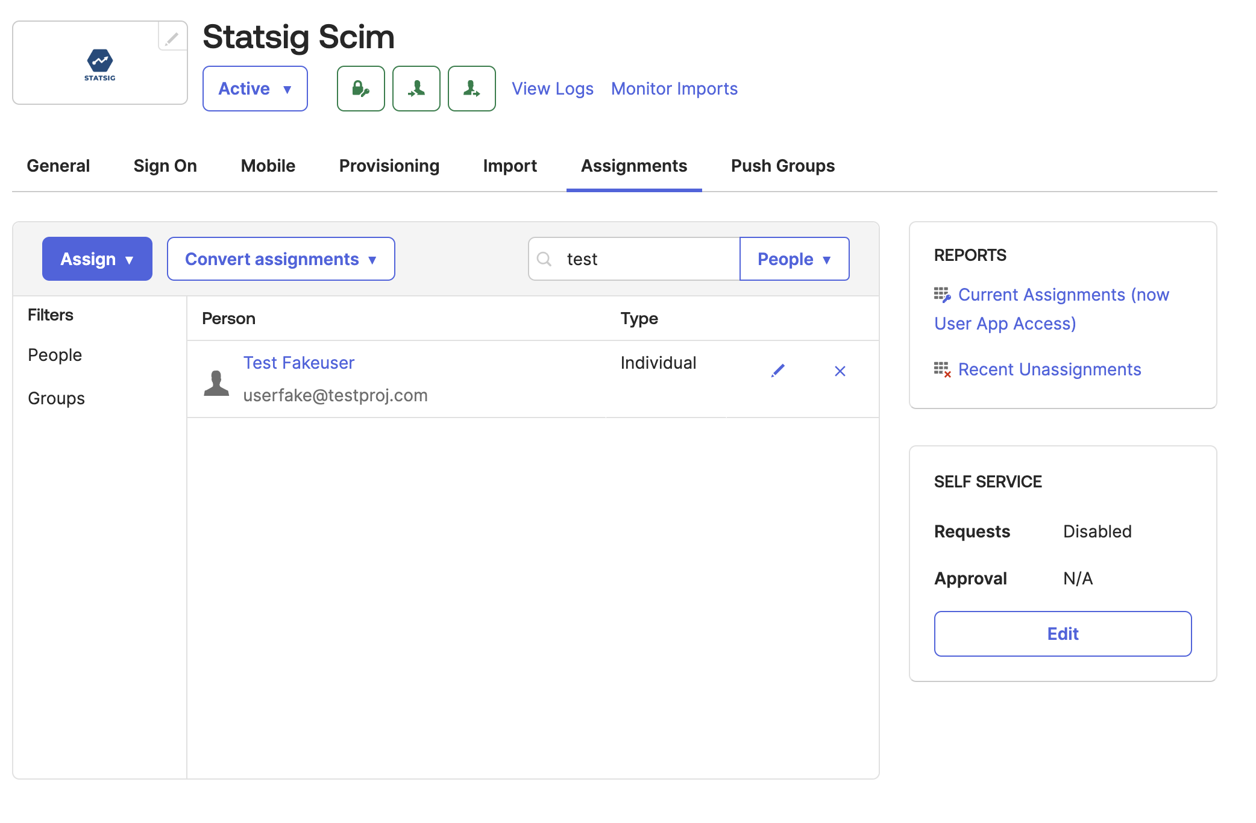Click the Current Assignments report grid icon
This screenshot has width=1256, height=823.
(x=942, y=295)
